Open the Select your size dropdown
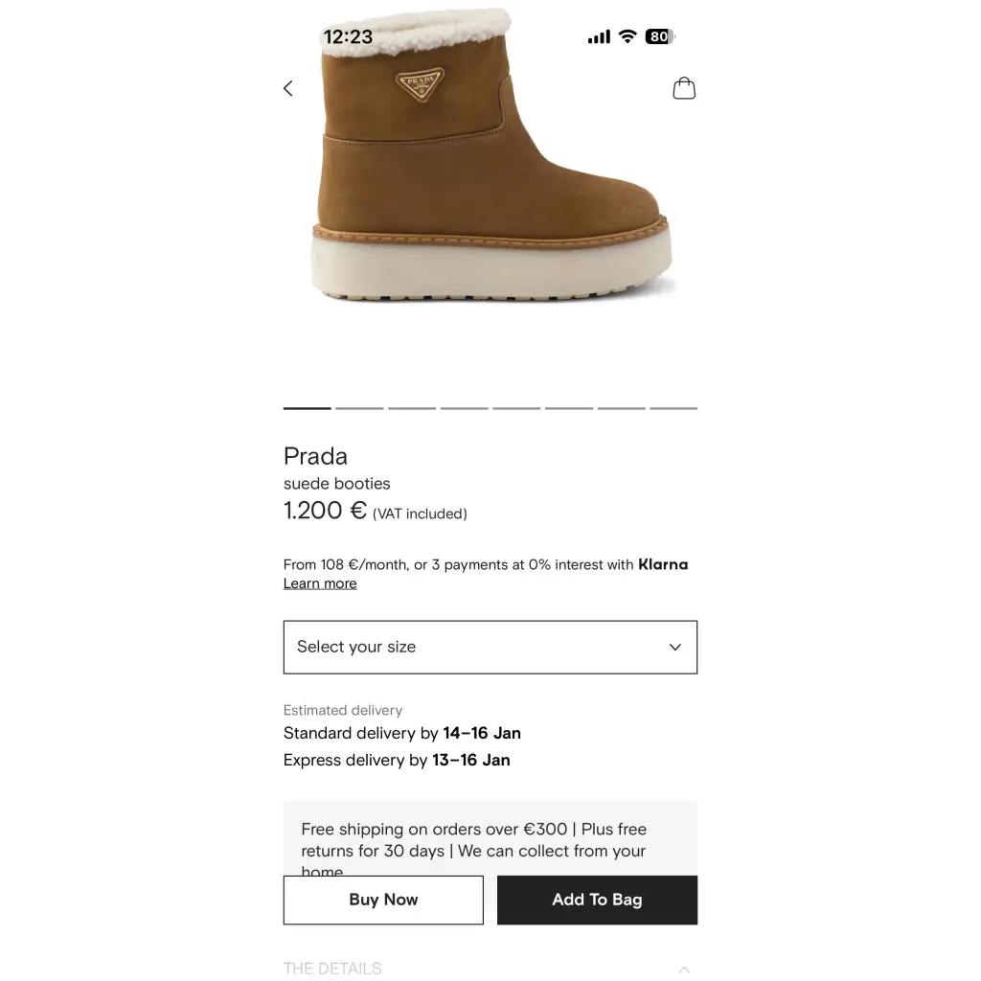This screenshot has height=981, width=981. tap(490, 647)
